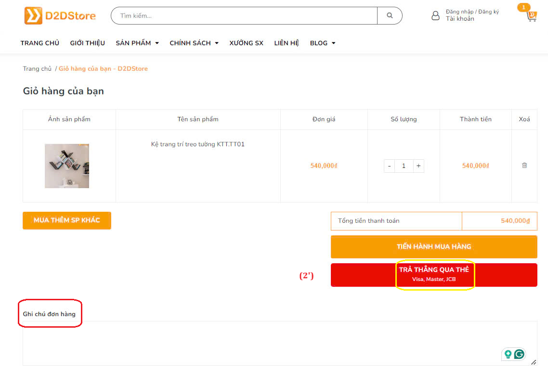Click the TIẾN HÀNH MUA HÀNG button
The width and height of the screenshot is (548, 371).
point(434,247)
